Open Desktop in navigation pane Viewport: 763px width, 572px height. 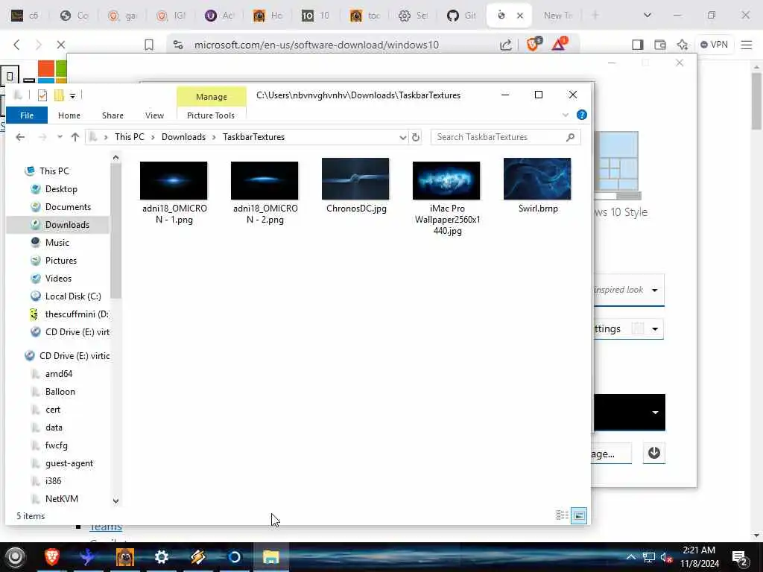click(61, 189)
